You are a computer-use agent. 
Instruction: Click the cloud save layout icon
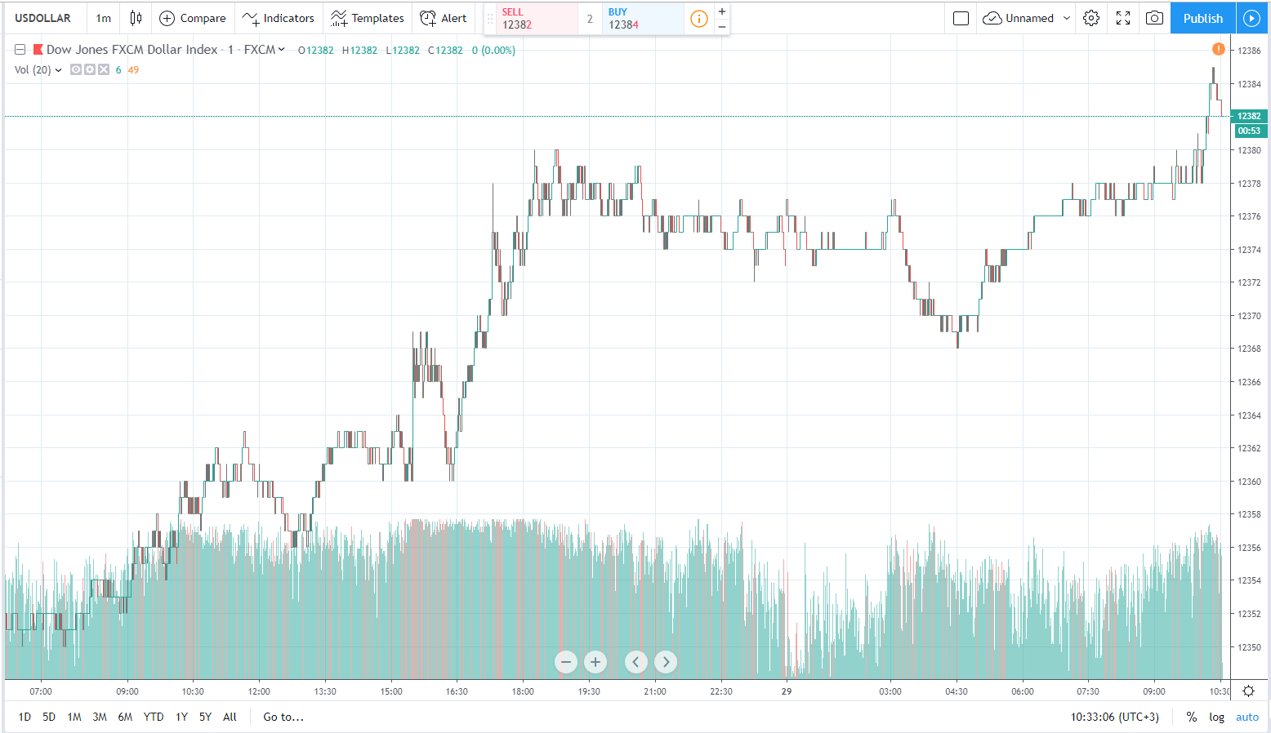coord(992,18)
